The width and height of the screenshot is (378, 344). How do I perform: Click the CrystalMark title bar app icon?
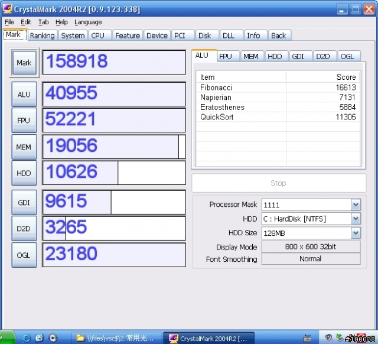pyautogui.click(x=7, y=9)
